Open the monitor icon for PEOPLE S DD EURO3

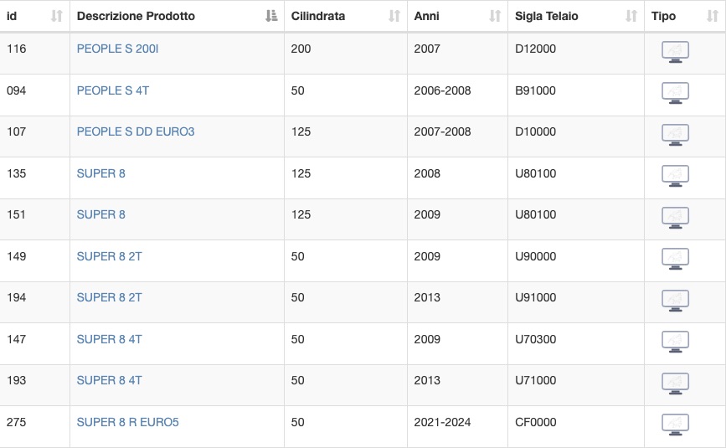click(x=675, y=135)
